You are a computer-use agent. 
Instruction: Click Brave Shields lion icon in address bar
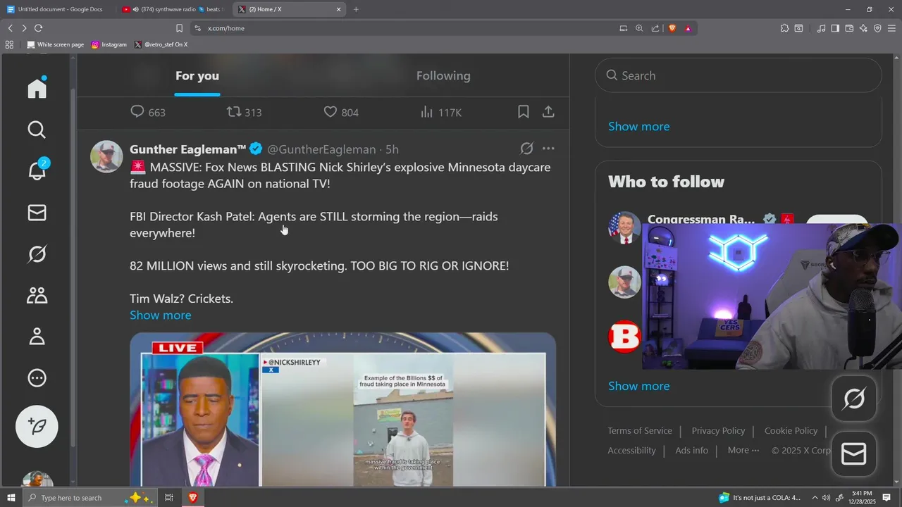tap(672, 28)
